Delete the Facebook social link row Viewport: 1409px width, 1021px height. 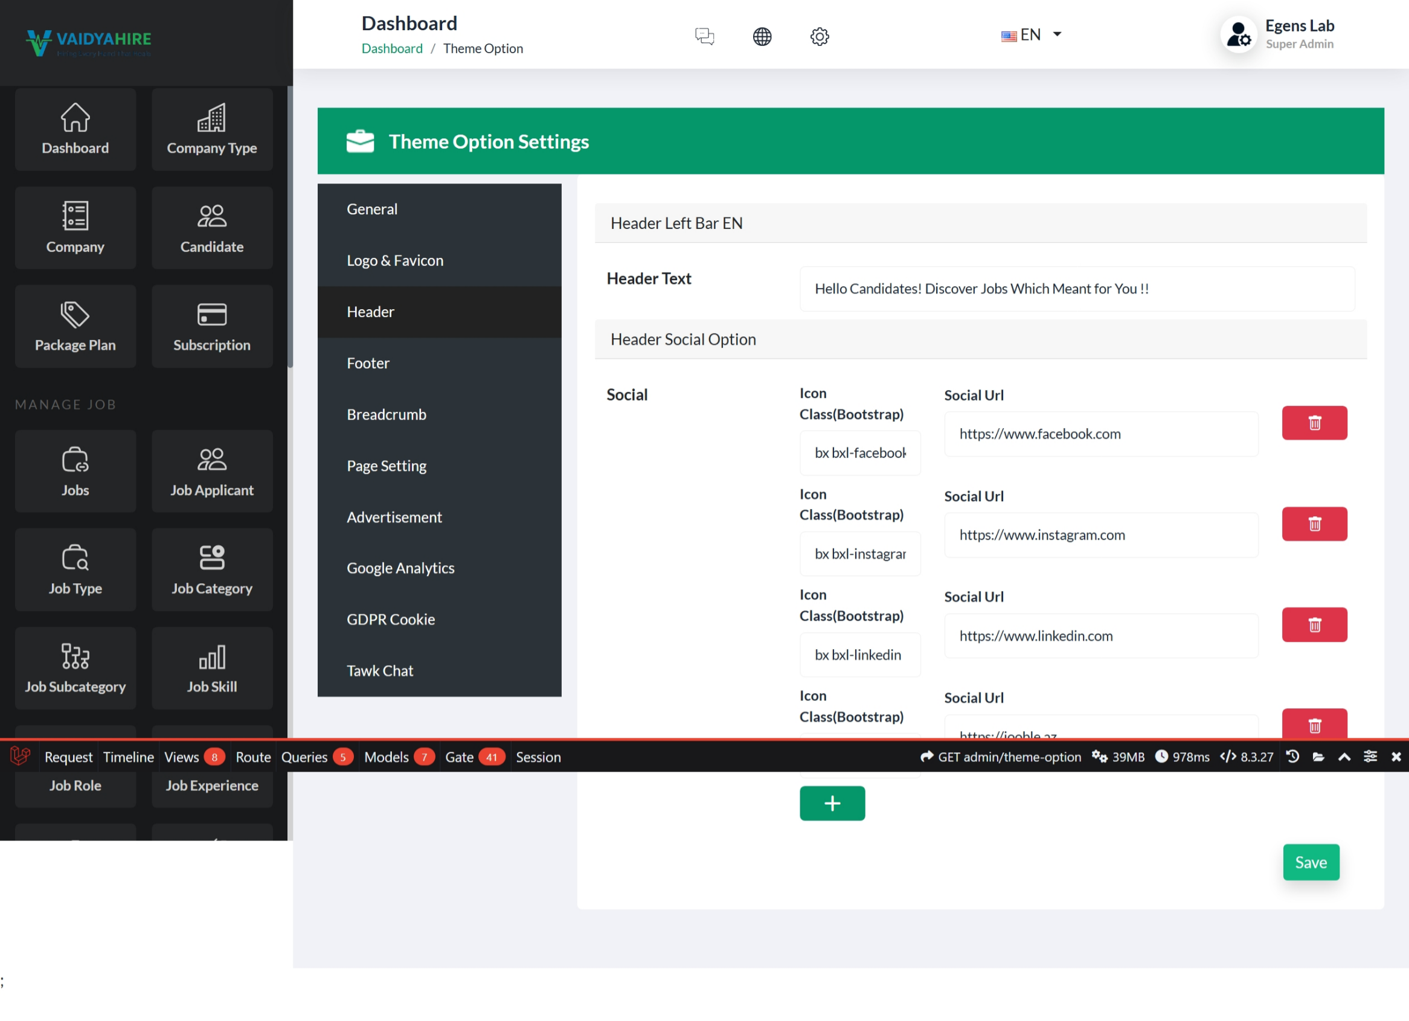1314,423
